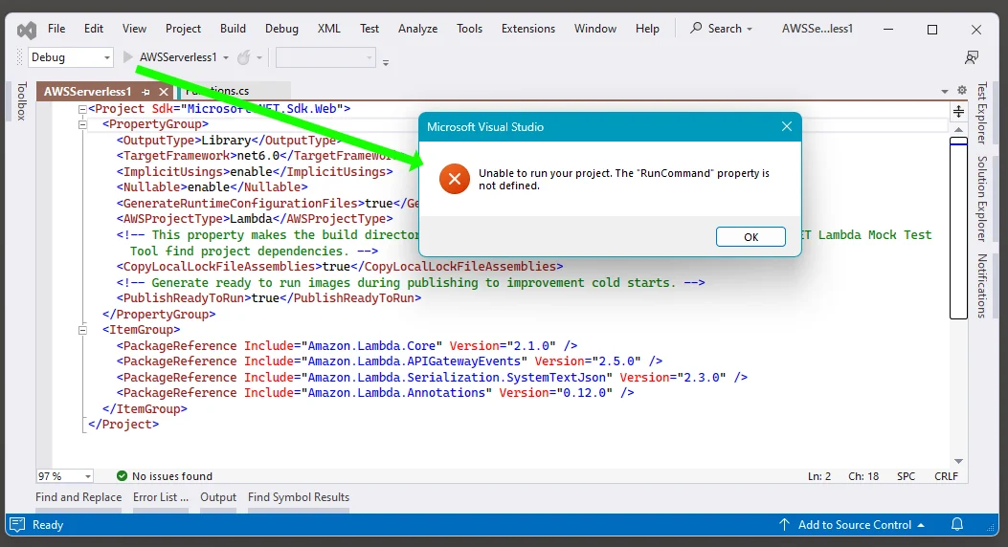Screen dimensions: 1008x547
Task: Click the search magnifier icon
Action: click(696, 29)
